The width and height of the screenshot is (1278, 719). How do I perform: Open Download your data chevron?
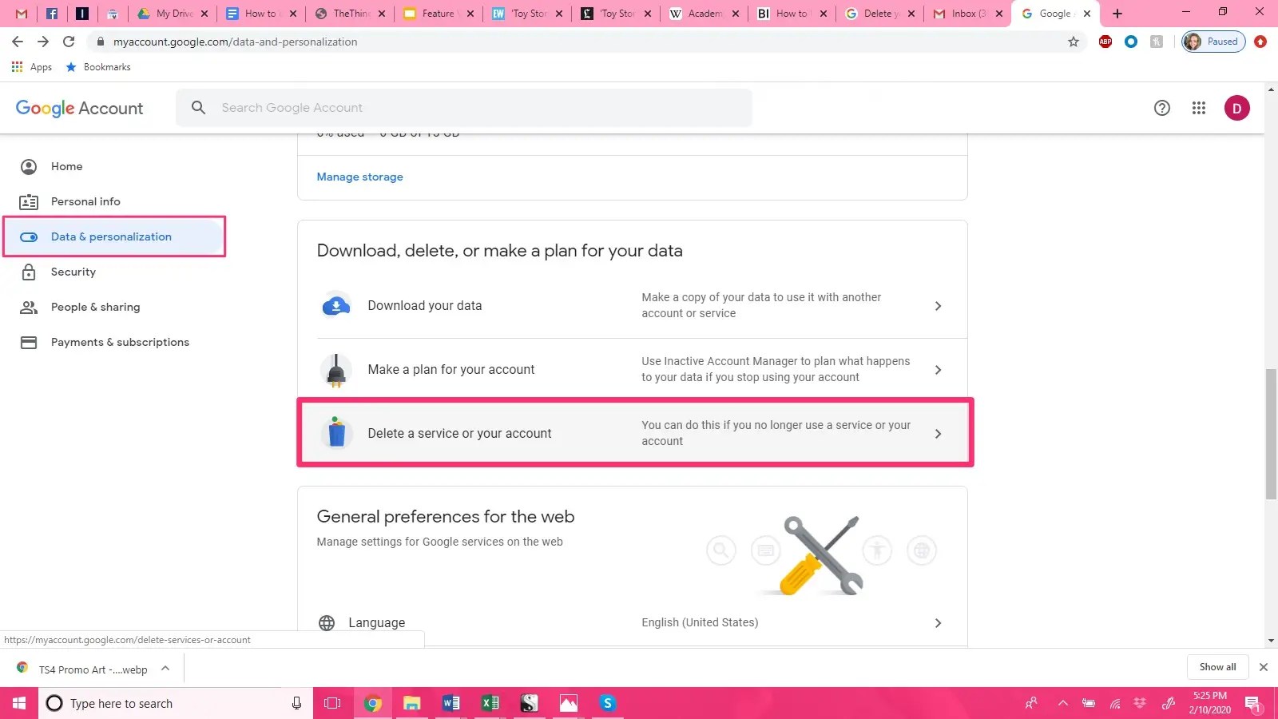coord(938,306)
